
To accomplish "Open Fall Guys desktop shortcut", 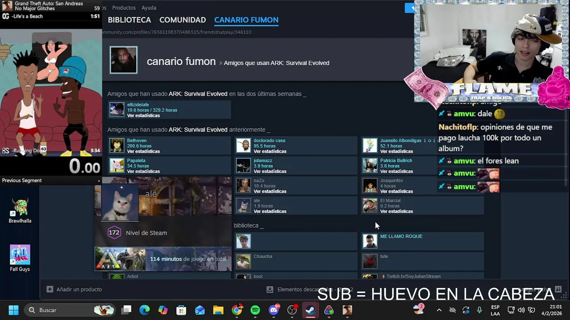I will click(x=20, y=258).
